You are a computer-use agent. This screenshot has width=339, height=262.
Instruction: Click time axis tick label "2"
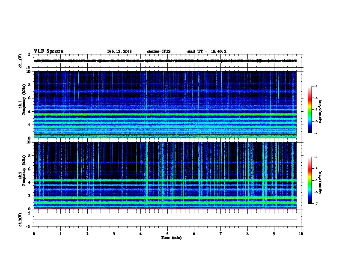pos(87,234)
